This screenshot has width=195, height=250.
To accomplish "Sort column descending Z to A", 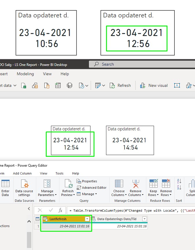I will pyautogui.click(x=179, y=187).
